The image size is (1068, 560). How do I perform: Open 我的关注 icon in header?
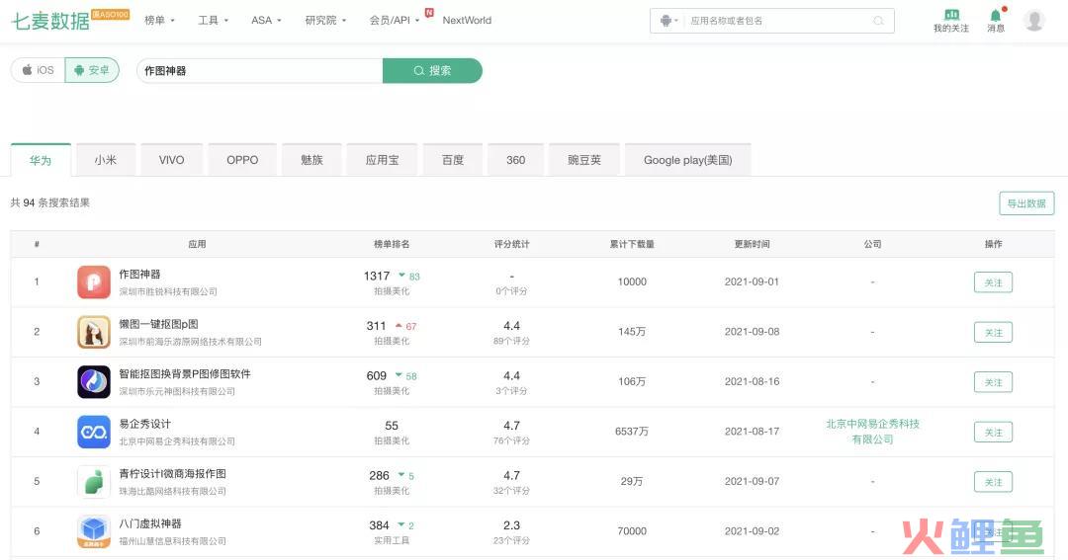[x=951, y=21]
